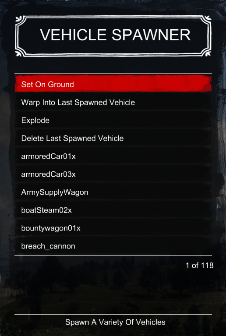The image size is (226, 336).
Task: Click the 1 of 118 item counter
Action: (199, 265)
